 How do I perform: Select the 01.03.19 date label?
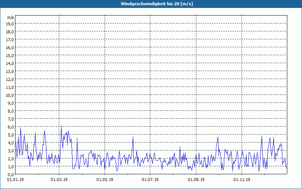59,180
